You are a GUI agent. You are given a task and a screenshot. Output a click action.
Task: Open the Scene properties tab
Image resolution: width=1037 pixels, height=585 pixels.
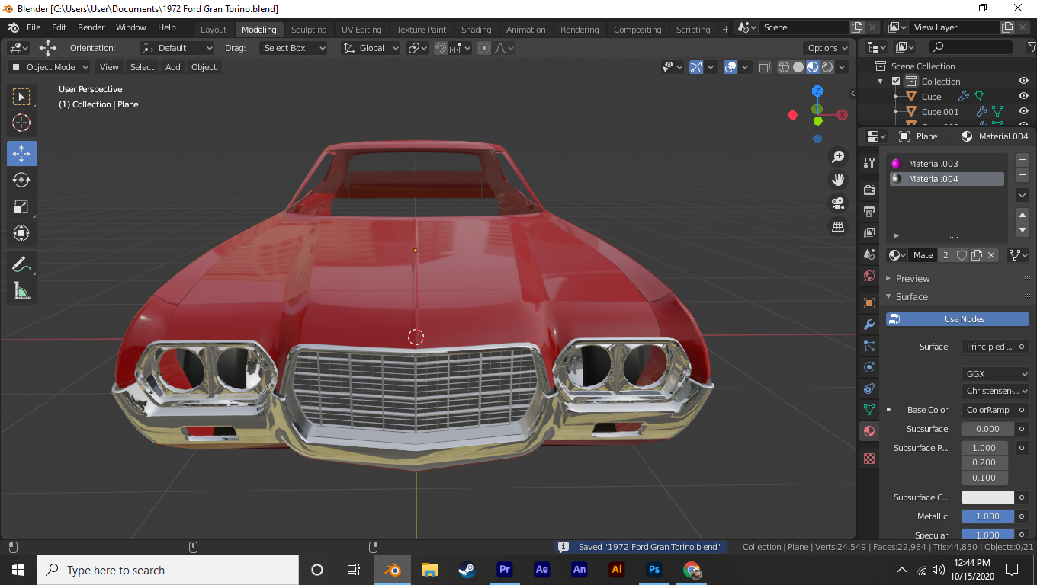868,254
